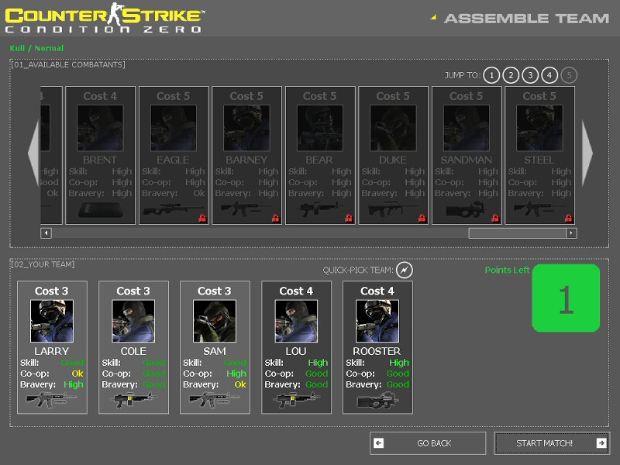The height and width of the screenshot is (465, 620).
Task: Jump to combatant page 4
Action: [549, 75]
